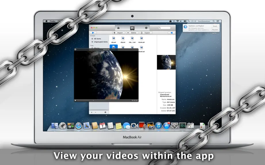265x165 pixels.
Task: Click the Export button
Action: click(x=146, y=33)
